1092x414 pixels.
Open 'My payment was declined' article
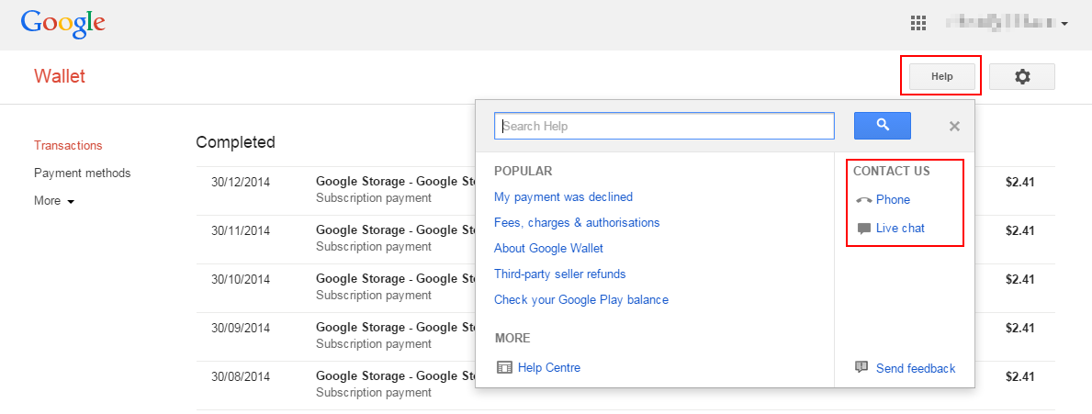[563, 196]
